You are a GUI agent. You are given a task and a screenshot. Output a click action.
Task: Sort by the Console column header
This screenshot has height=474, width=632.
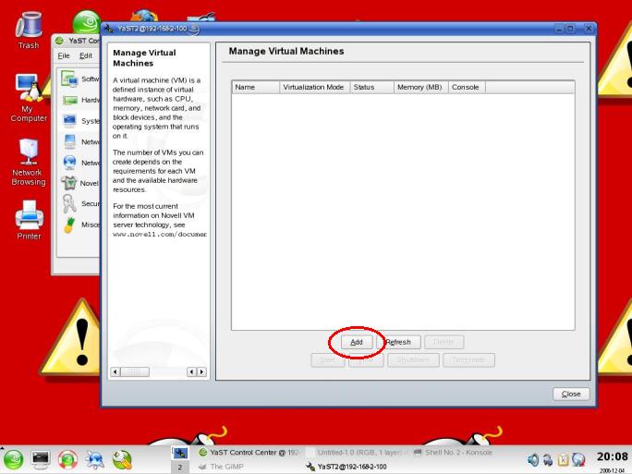pyautogui.click(x=467, y=87)
